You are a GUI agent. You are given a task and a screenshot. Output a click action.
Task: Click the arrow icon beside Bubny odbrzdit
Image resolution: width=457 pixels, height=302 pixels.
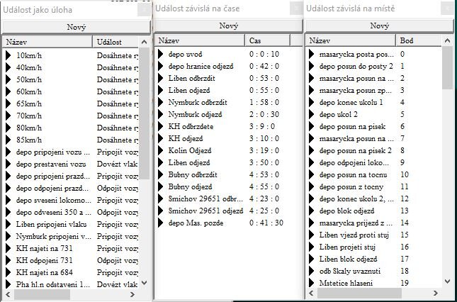pos(162,174)
